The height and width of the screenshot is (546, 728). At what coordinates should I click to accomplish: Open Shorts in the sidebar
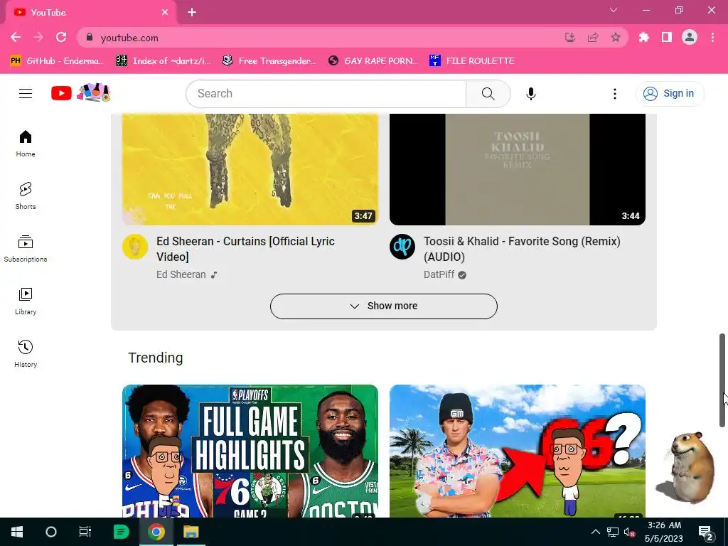[26, 196]
